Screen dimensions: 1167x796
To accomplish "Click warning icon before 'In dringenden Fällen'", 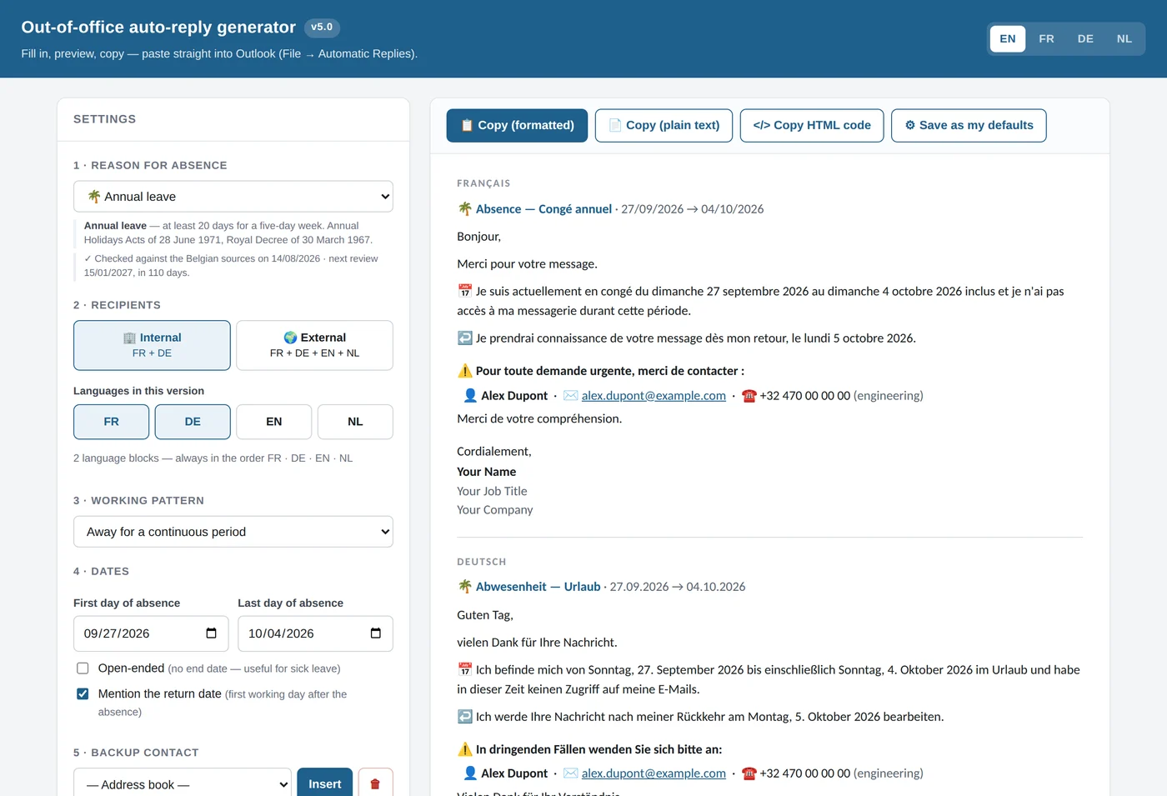I will click(465, 748).
